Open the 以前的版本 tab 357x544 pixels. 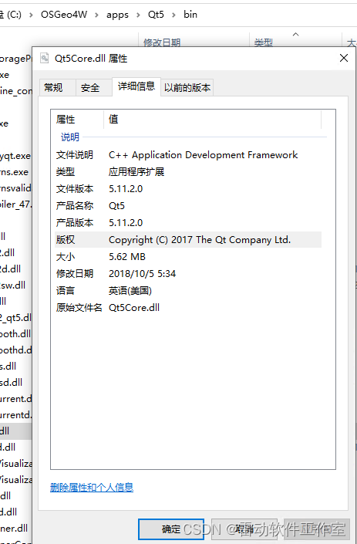click(x=187, y=87)
